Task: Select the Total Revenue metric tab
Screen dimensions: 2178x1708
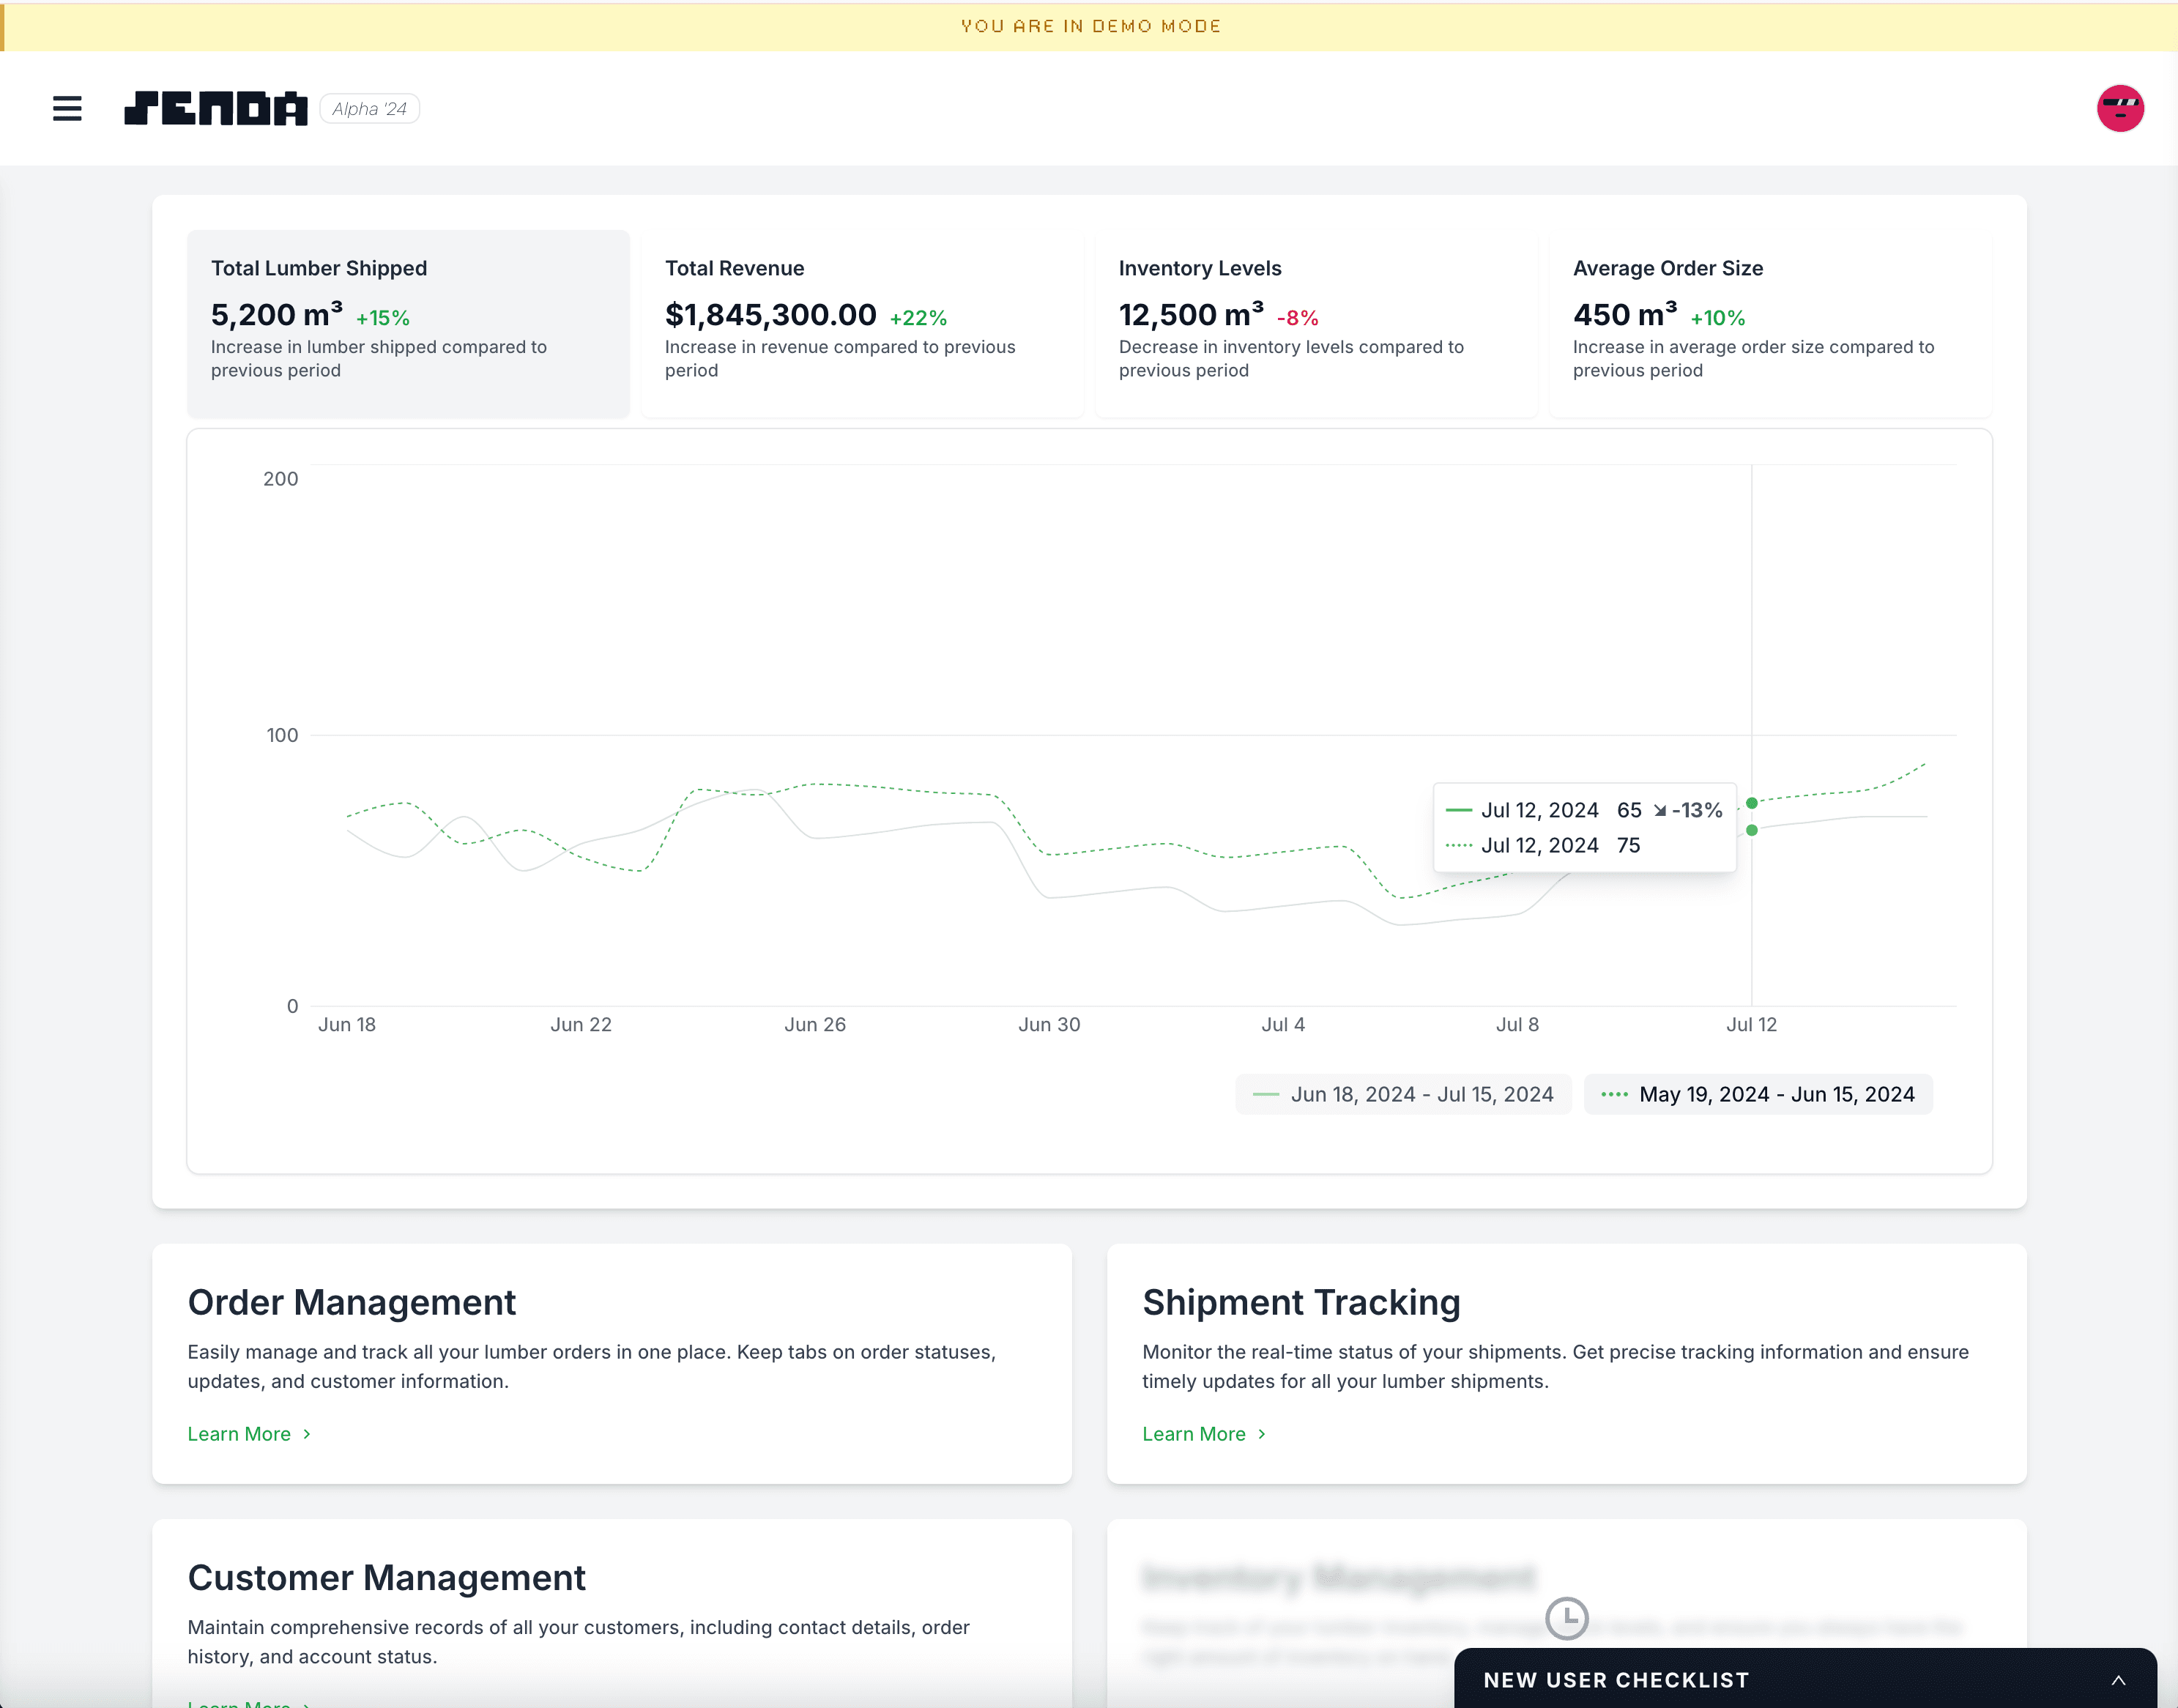Action: pyautogui.click(x=863, y=323)
